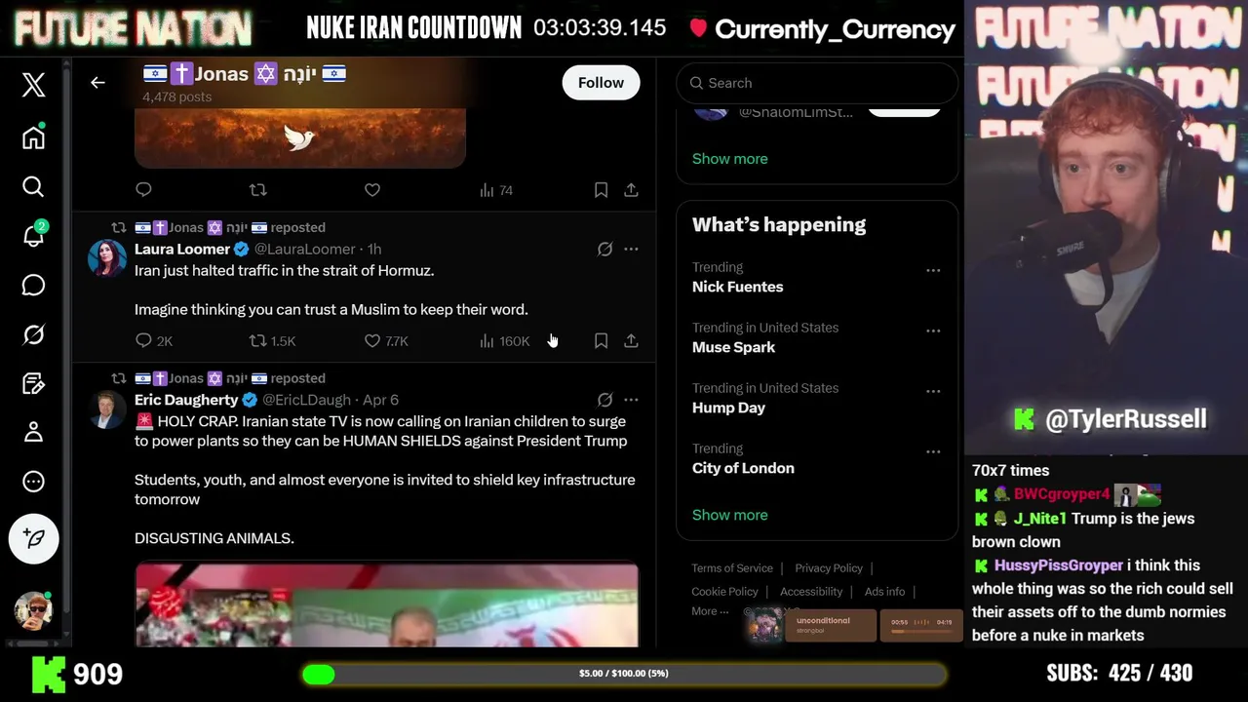Open Cookie Policy footer link
The height and width of the screenshot is (702, 1248).
coord(724,592)
